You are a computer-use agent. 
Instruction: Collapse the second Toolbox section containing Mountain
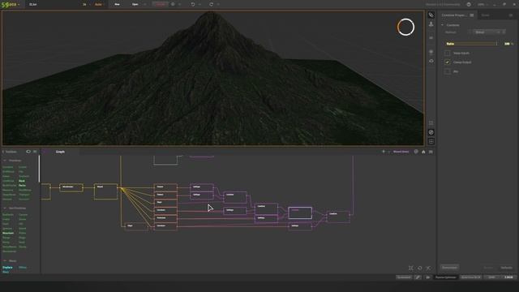pyautogui.click(x=5, y=208)
